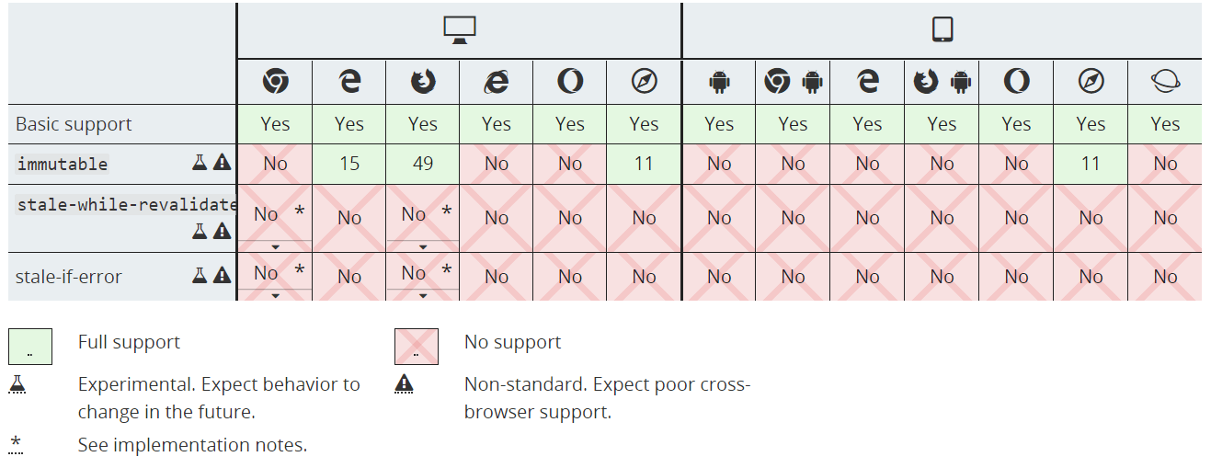Click the mobile device icon in header
The image size is (1211, 468).
click(942, 30)
